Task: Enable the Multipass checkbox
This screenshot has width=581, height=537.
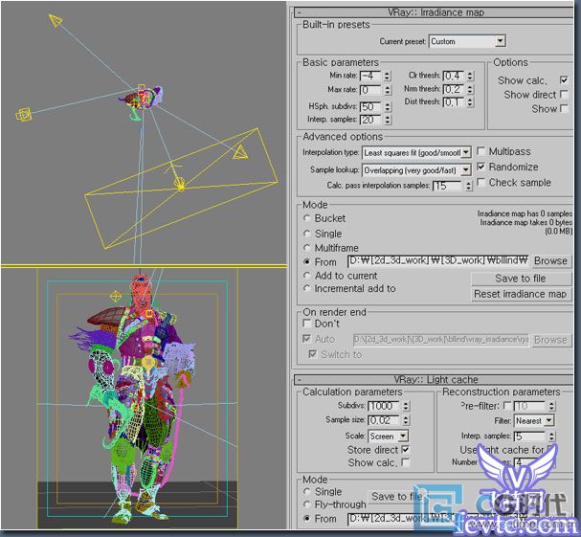Action: [480, 151]
